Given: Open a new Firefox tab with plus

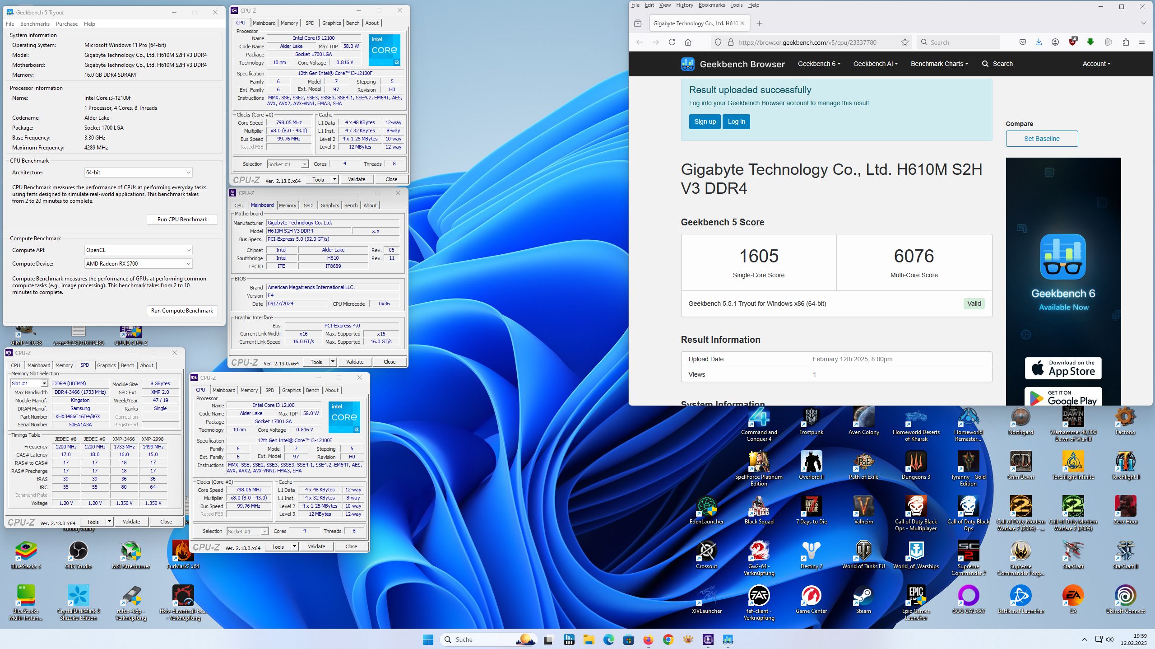Looking at the screenshot, I should click(759, 23).
